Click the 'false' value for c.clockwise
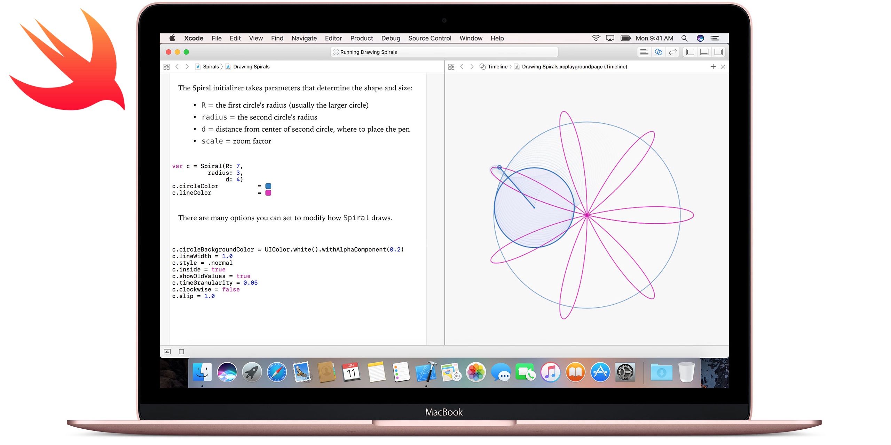 [231, 290]
